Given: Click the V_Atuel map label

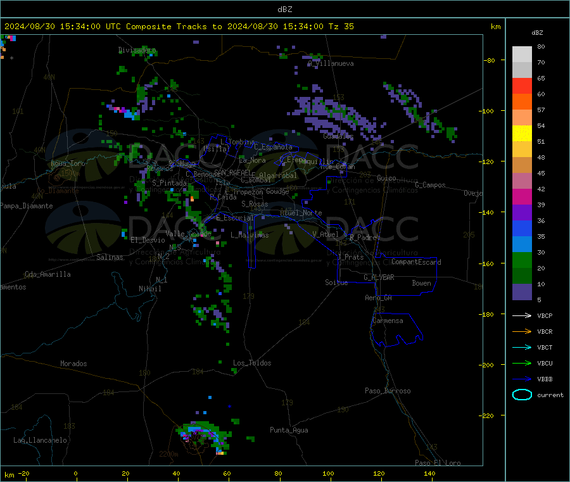Looking at the screenshot, I should [x=326, y=234].
